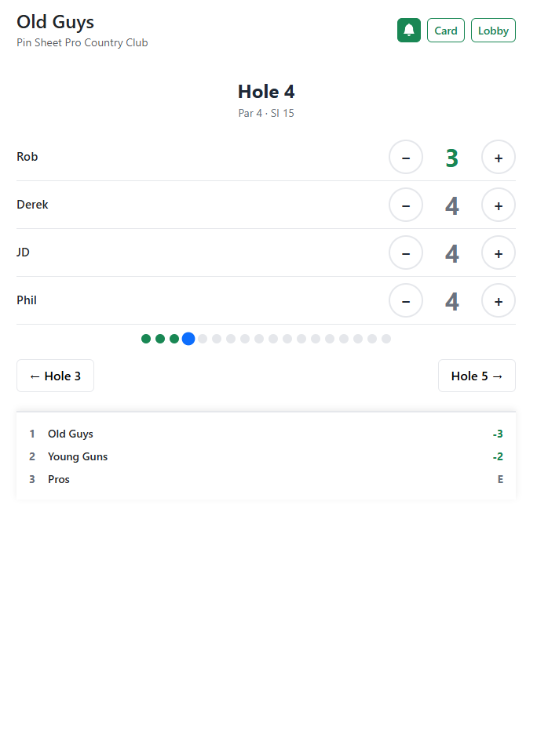Viewport: 548px width, 752px height.
Task: Increase Phil's score with the plus icon
Action: (498, 300)
